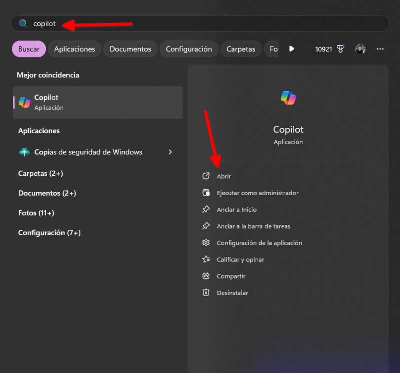The height and width of the screenshot is (373, 400).
Task: Open the Compartir share icon
Action: 206,276
